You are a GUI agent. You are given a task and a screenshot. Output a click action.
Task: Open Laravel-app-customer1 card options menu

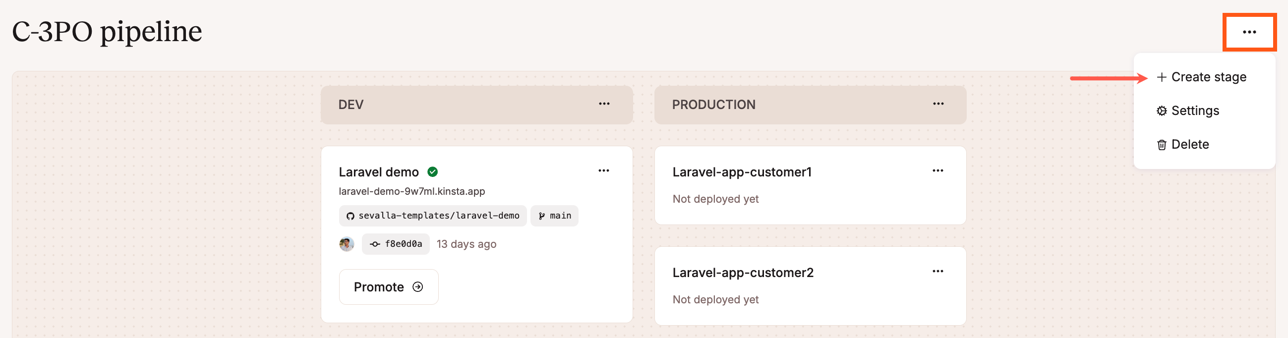(x=937, y=171)
